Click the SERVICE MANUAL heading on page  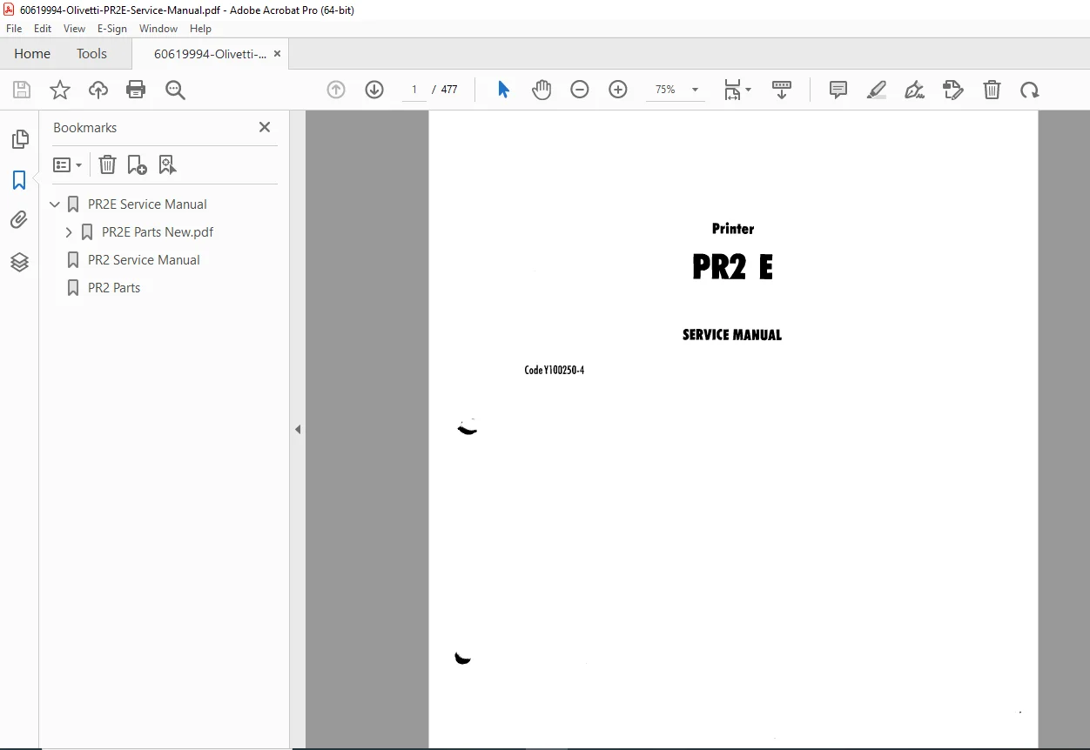(732, 335)
